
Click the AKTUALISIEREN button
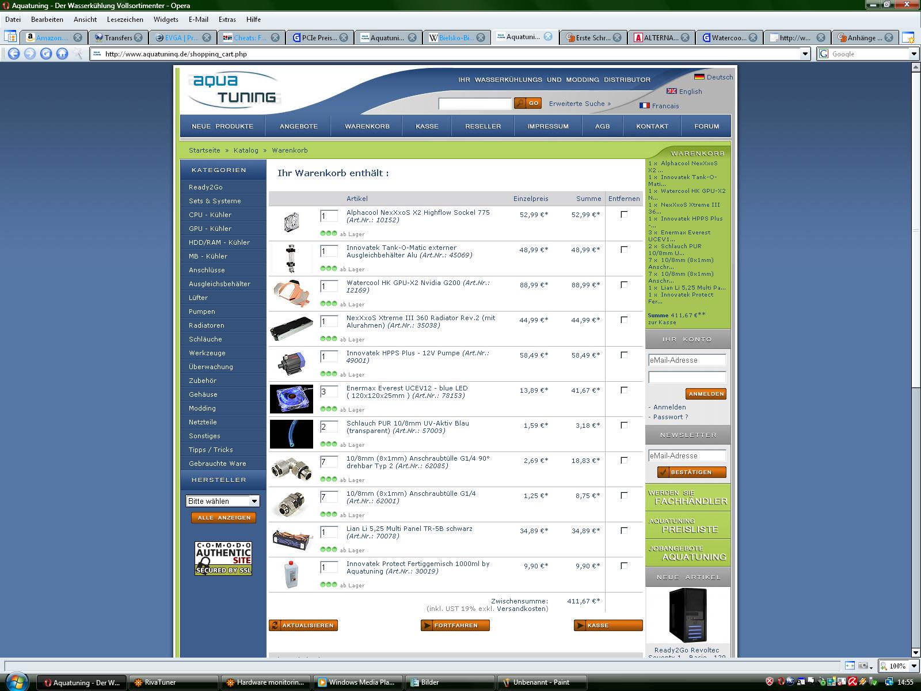[303, 625]
